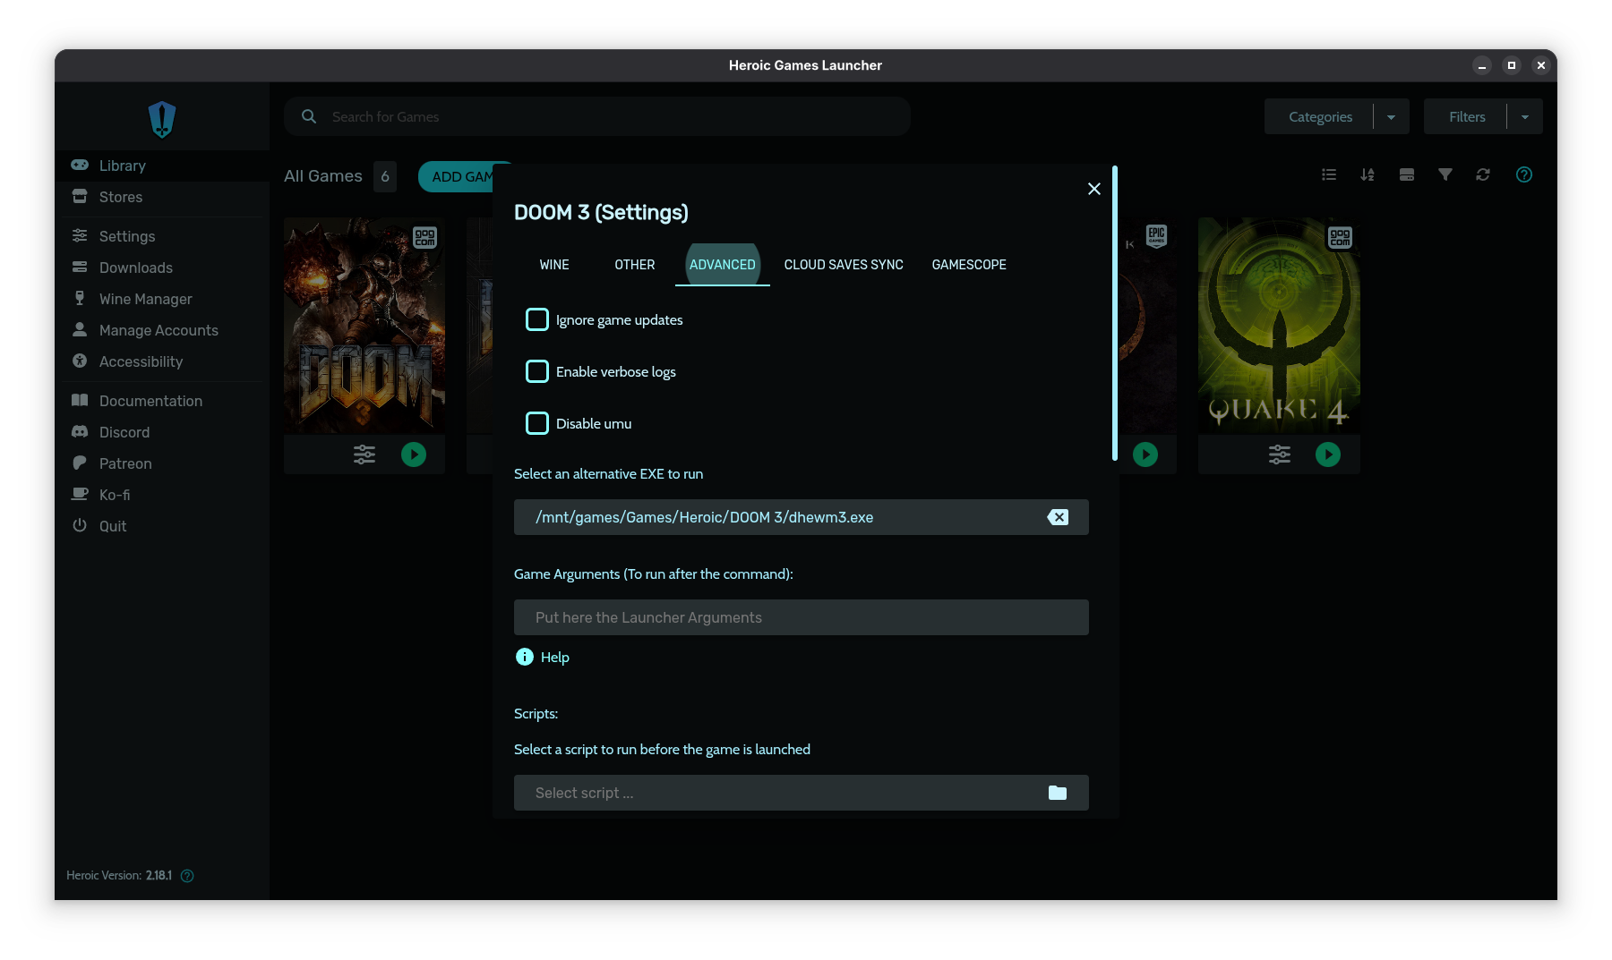Open Wine Manager in the sidebar
The height and width of the screenshot is (960, 1612).
coord(162,299)
